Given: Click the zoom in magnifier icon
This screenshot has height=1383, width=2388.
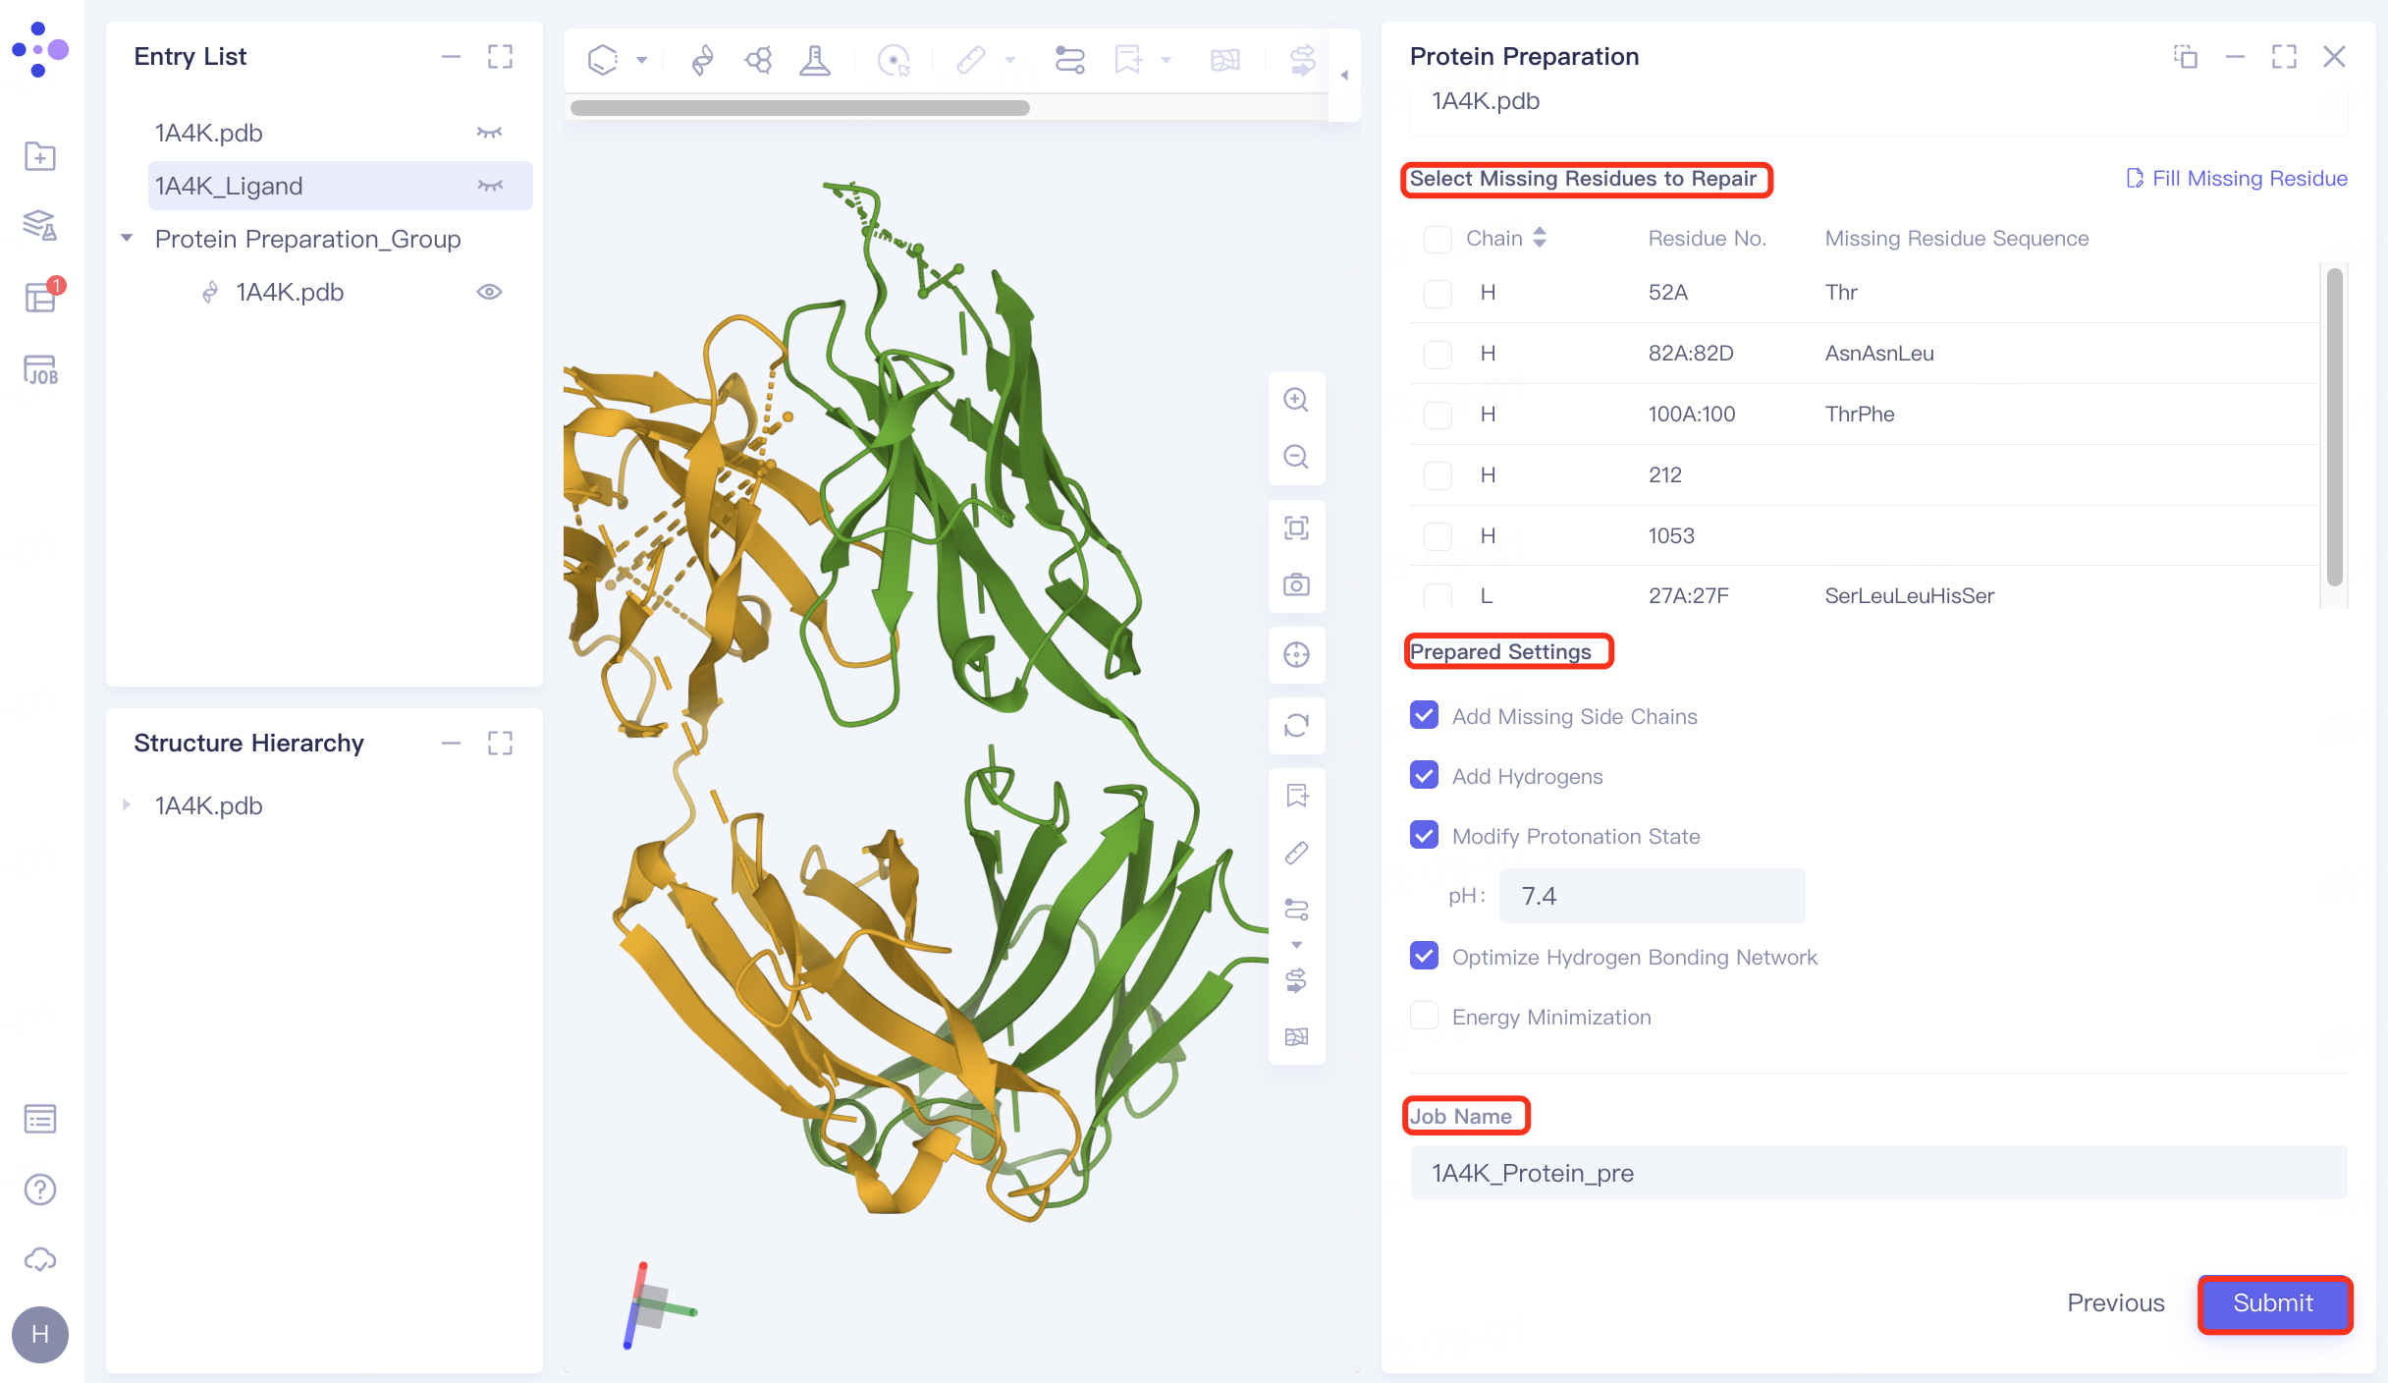Looking at the screenshot, I should pos(1296,400).
